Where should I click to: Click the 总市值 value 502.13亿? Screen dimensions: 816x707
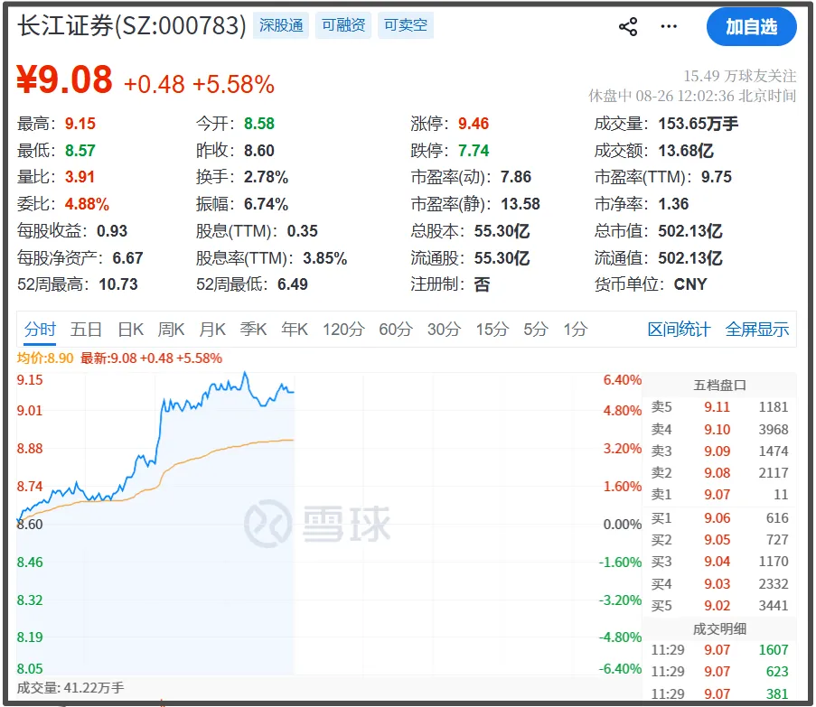click(690, 231)
